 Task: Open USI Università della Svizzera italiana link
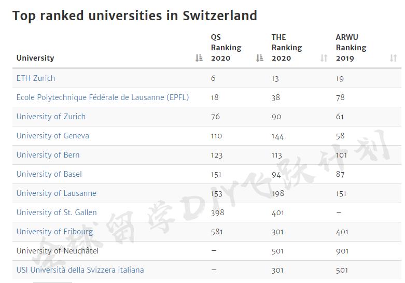point(80,270)
